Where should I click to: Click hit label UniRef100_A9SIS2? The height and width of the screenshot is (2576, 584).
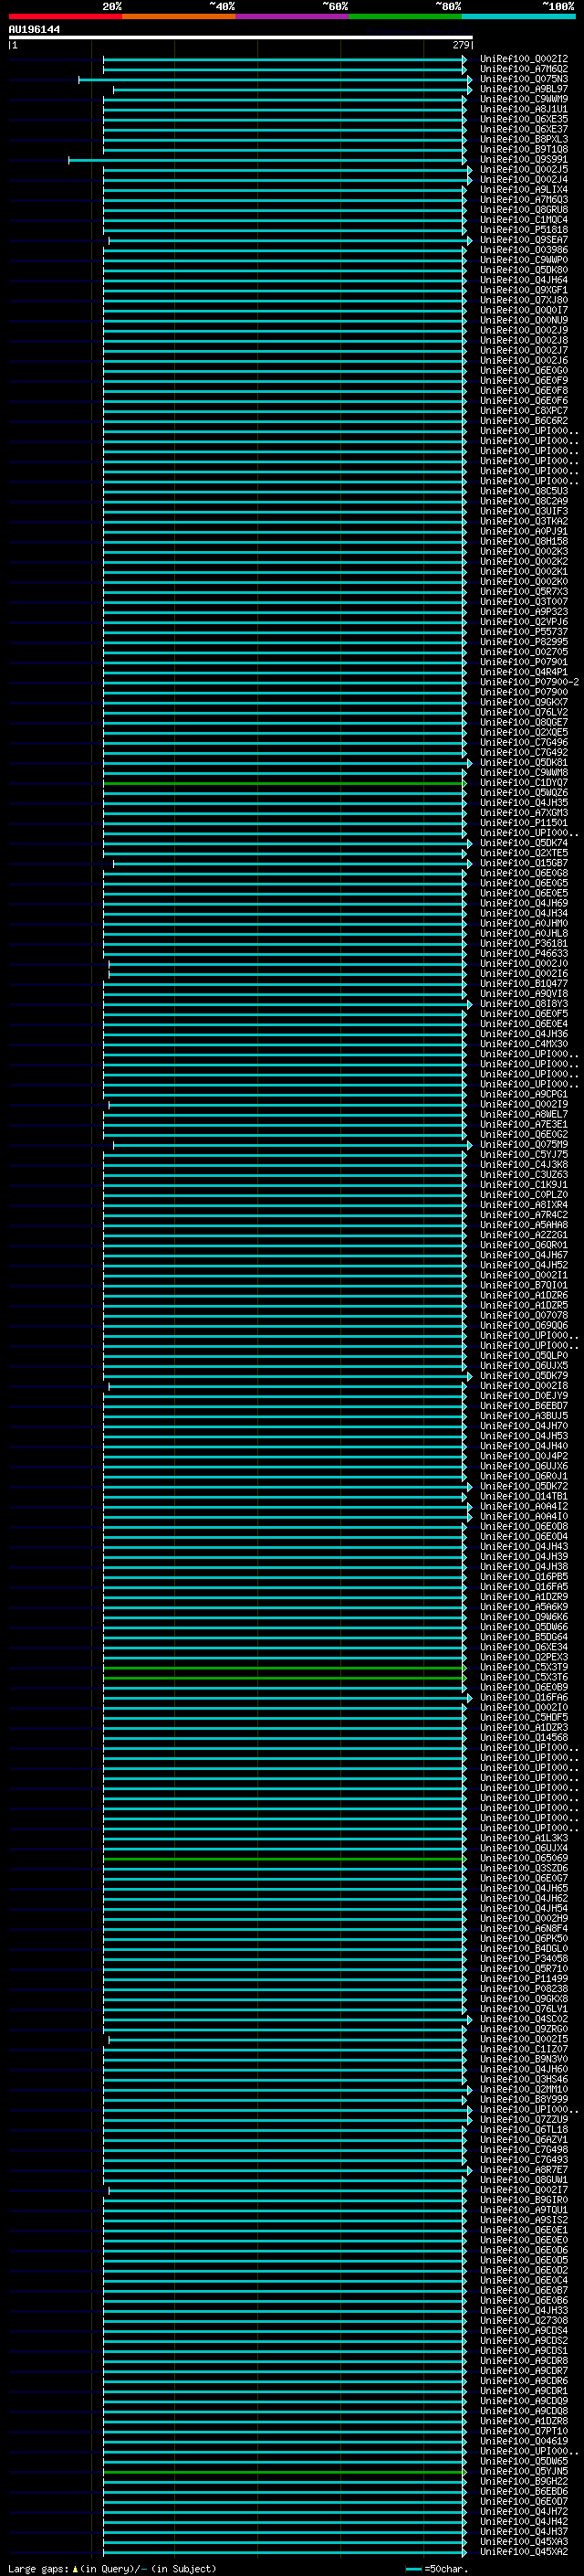[x=523, y=2219]
